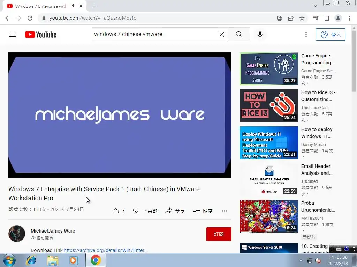The image size is (357, 267).
Task: Open volume icon in system tray
Action: [x=318, y=260]
